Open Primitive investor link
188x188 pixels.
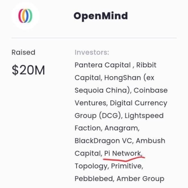[x=126, y=166]
